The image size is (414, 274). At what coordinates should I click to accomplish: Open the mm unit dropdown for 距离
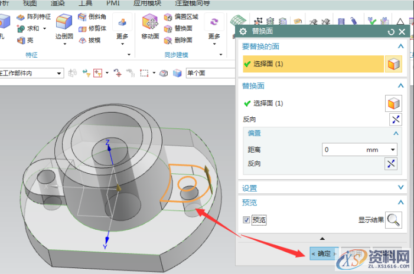tap(393, 150)
